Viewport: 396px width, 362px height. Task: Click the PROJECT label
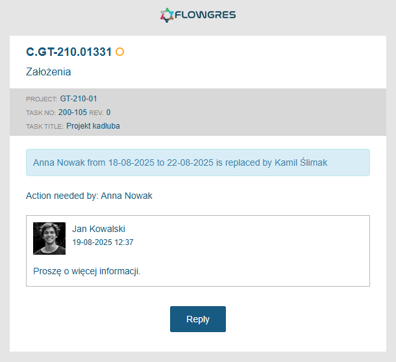[42, 99]
